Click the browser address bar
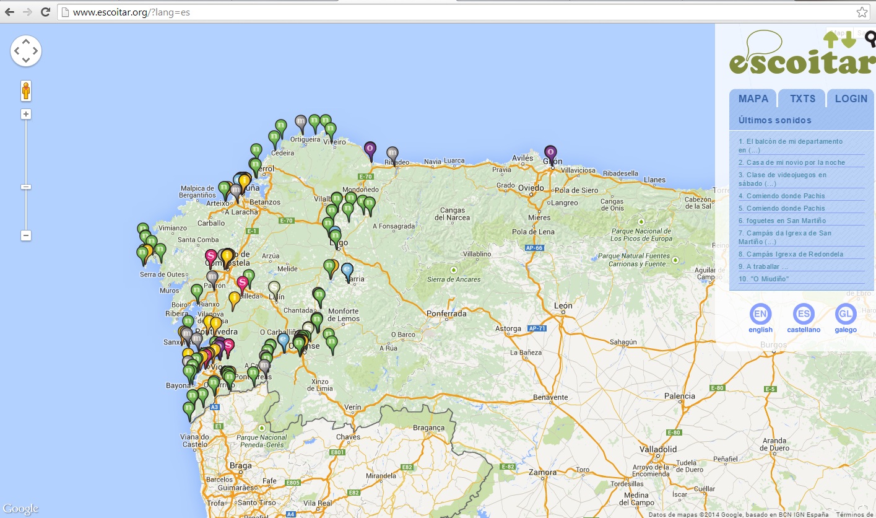Screen dimensions: 876x518 pyautogui.click(x=433, y=12)
